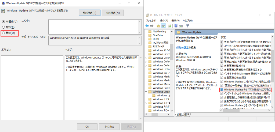
Task: Select the OneDrive folder icon in tree
Action: [x=150, y=35]
